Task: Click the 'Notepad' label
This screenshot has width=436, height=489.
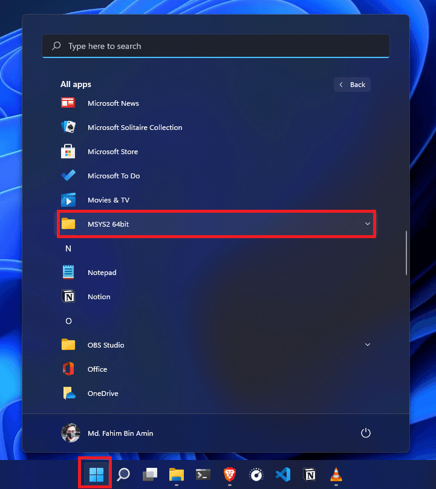Action: [x=102, y=273]
